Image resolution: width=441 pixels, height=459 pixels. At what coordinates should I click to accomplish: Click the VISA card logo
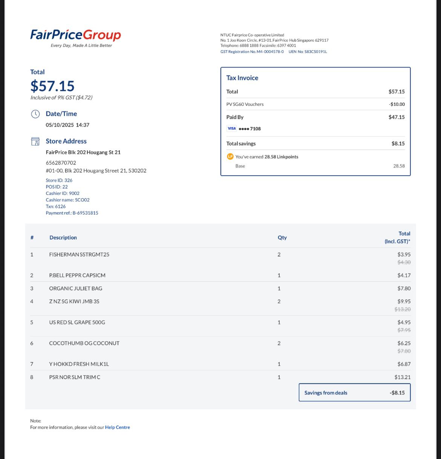point(231,128)
